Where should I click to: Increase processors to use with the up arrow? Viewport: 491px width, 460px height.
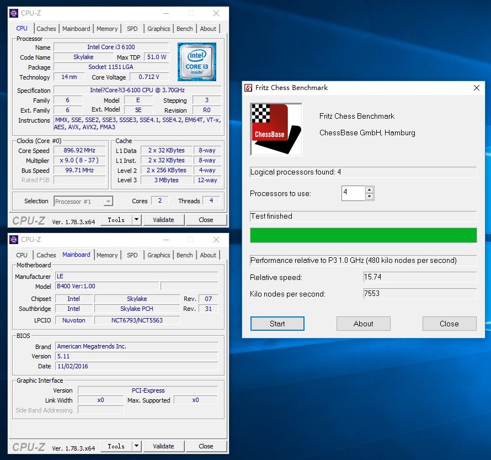[369, 190]
